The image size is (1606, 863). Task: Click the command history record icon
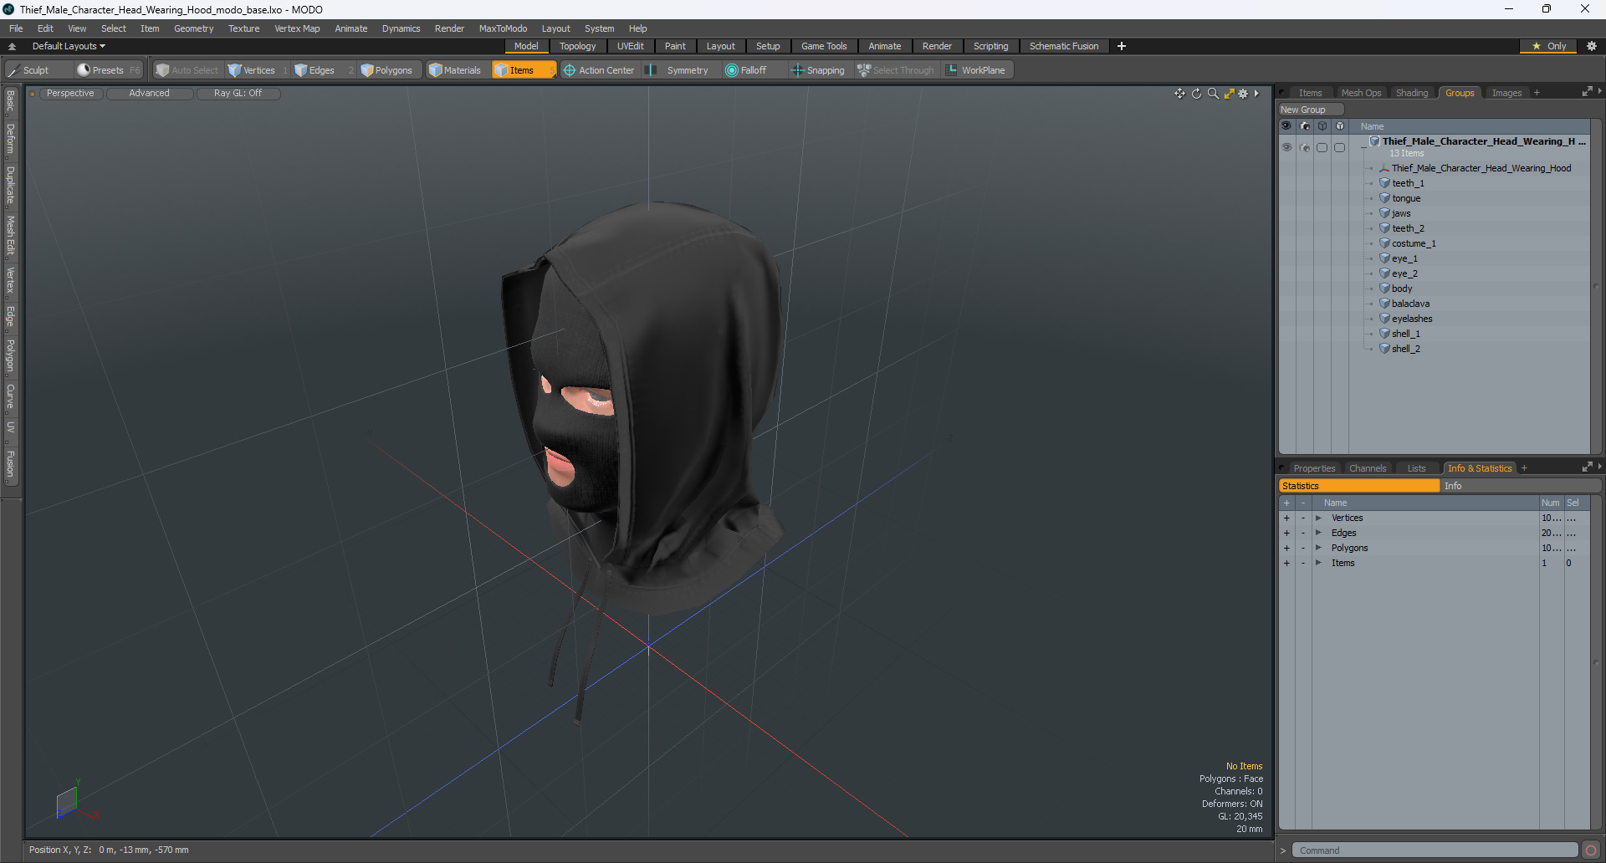pyautogui.click(x=1591, y=850)
